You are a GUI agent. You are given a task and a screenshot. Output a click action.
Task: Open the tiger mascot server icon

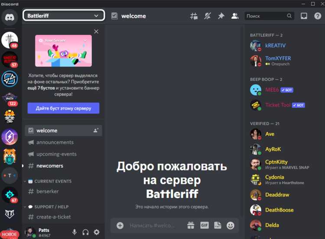coord(10,156)
